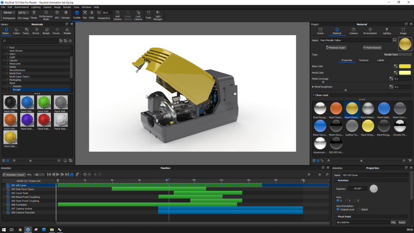414x233 pixels.
Task: Open the Environments library tab
Action: click(x=37, y=31)
